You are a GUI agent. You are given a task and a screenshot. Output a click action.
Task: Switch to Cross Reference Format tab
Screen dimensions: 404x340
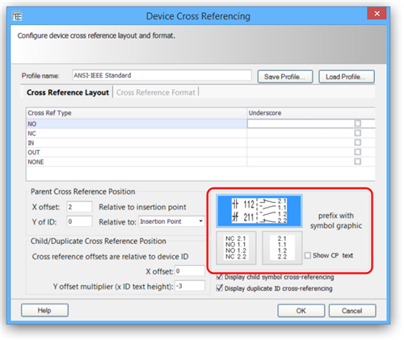point(156,92)
